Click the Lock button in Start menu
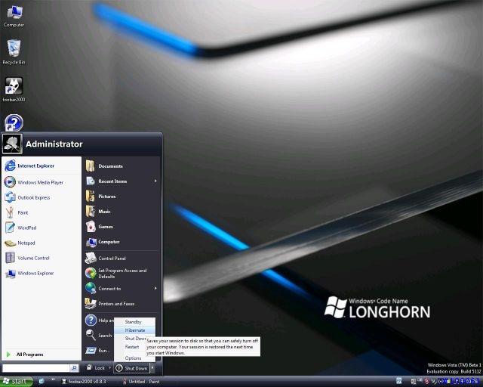This screenshot has width=483, height=387. pos(96,367)
